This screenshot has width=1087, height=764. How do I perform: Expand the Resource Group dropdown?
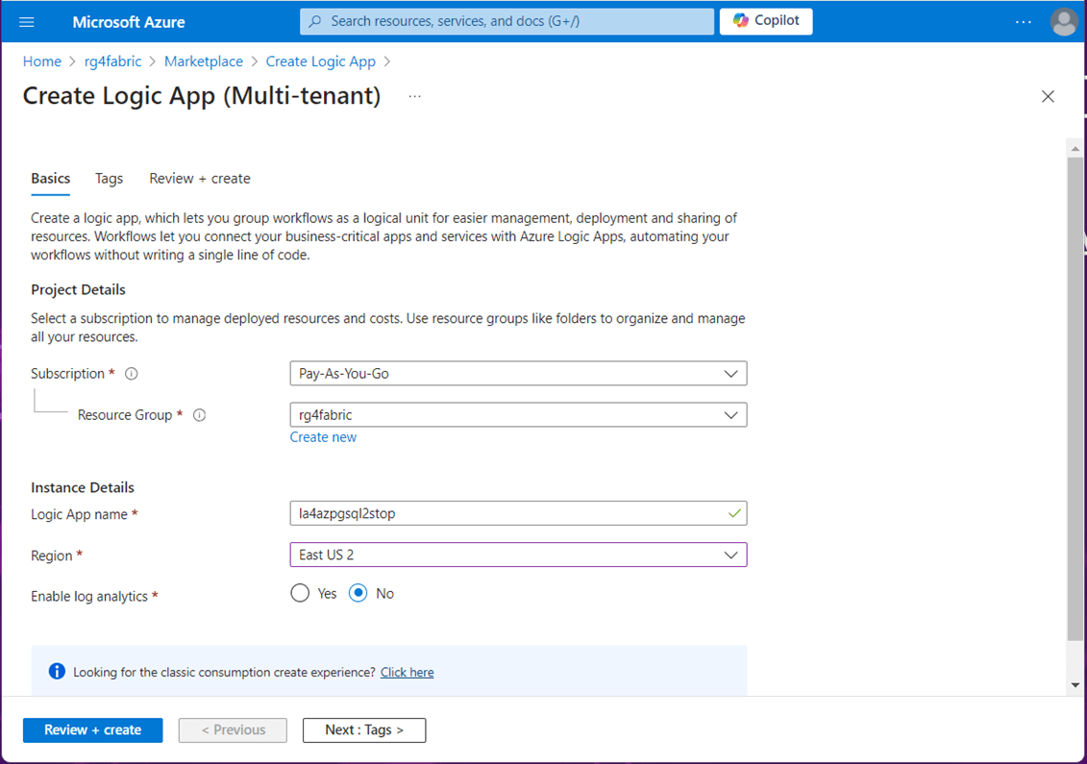(x=518, y=415)
